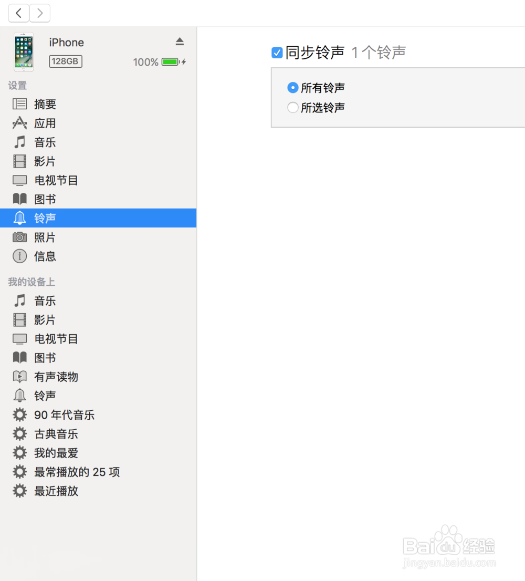Navigate back with the left arrow

coord(18,13)
